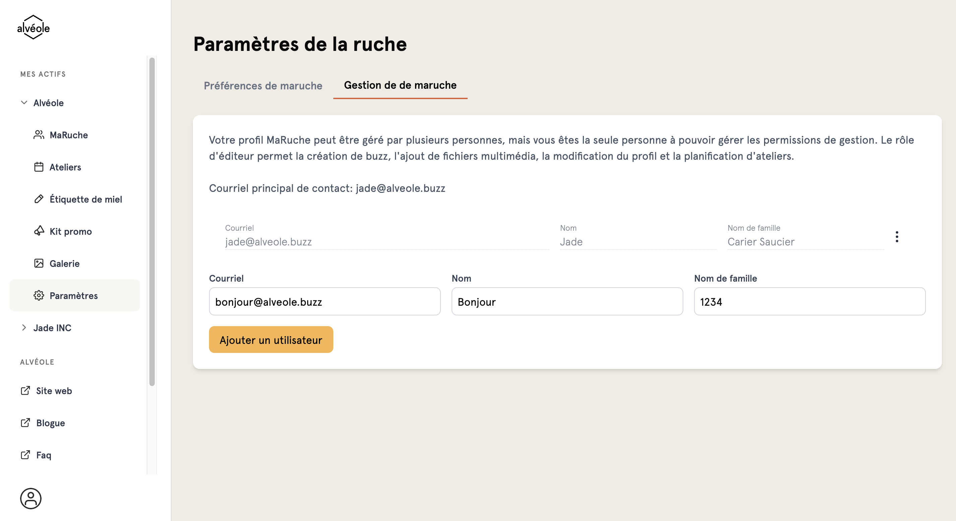Expand the Jade INC asset group
The width and height of the screenshot is (956, 521).
point(24,327)
